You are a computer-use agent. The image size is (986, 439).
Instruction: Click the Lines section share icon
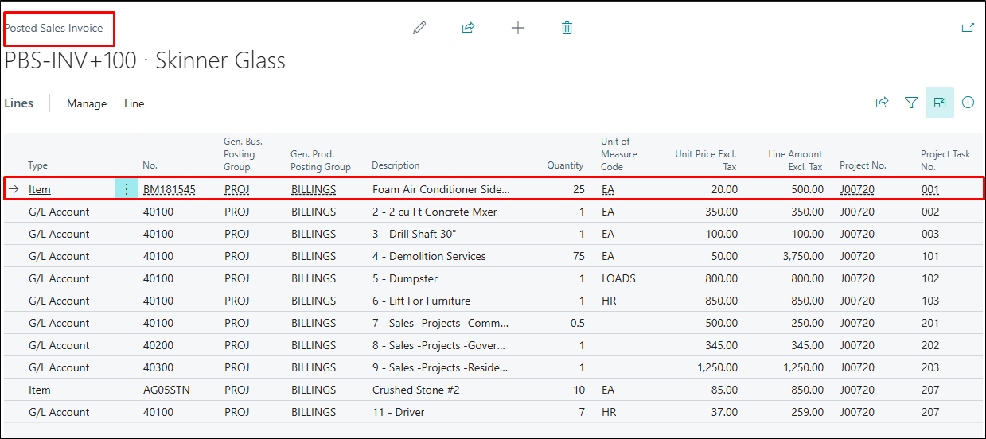point(882,103)
